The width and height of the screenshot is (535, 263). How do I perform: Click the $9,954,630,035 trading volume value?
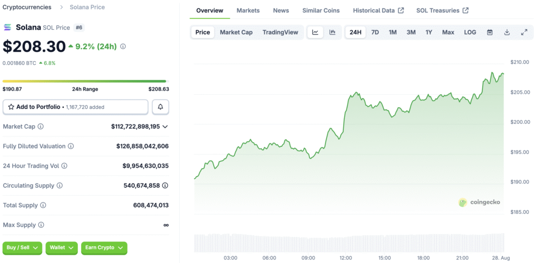click(x=146, y=166)
